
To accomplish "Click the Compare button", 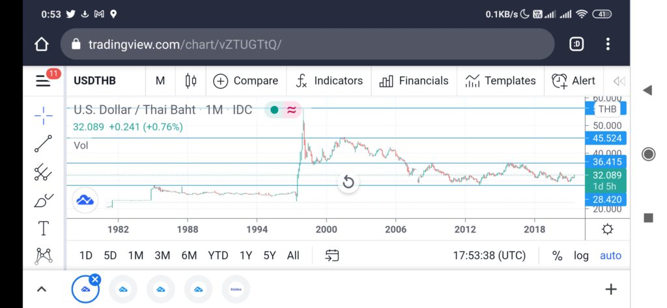I will tap(246, 81).
